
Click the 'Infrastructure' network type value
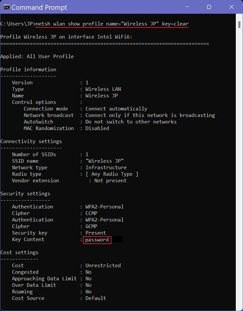pyautogui.click(x=106, y=168)
